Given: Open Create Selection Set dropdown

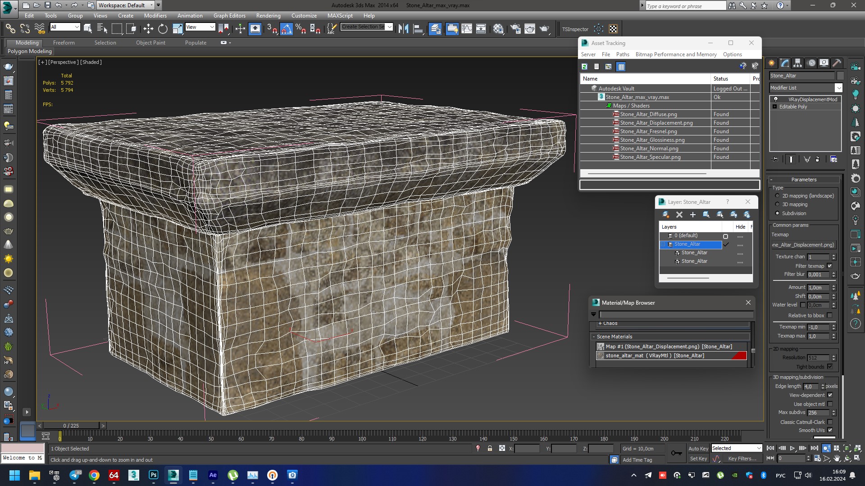Looking at the screenshot, I should (390, 27).
